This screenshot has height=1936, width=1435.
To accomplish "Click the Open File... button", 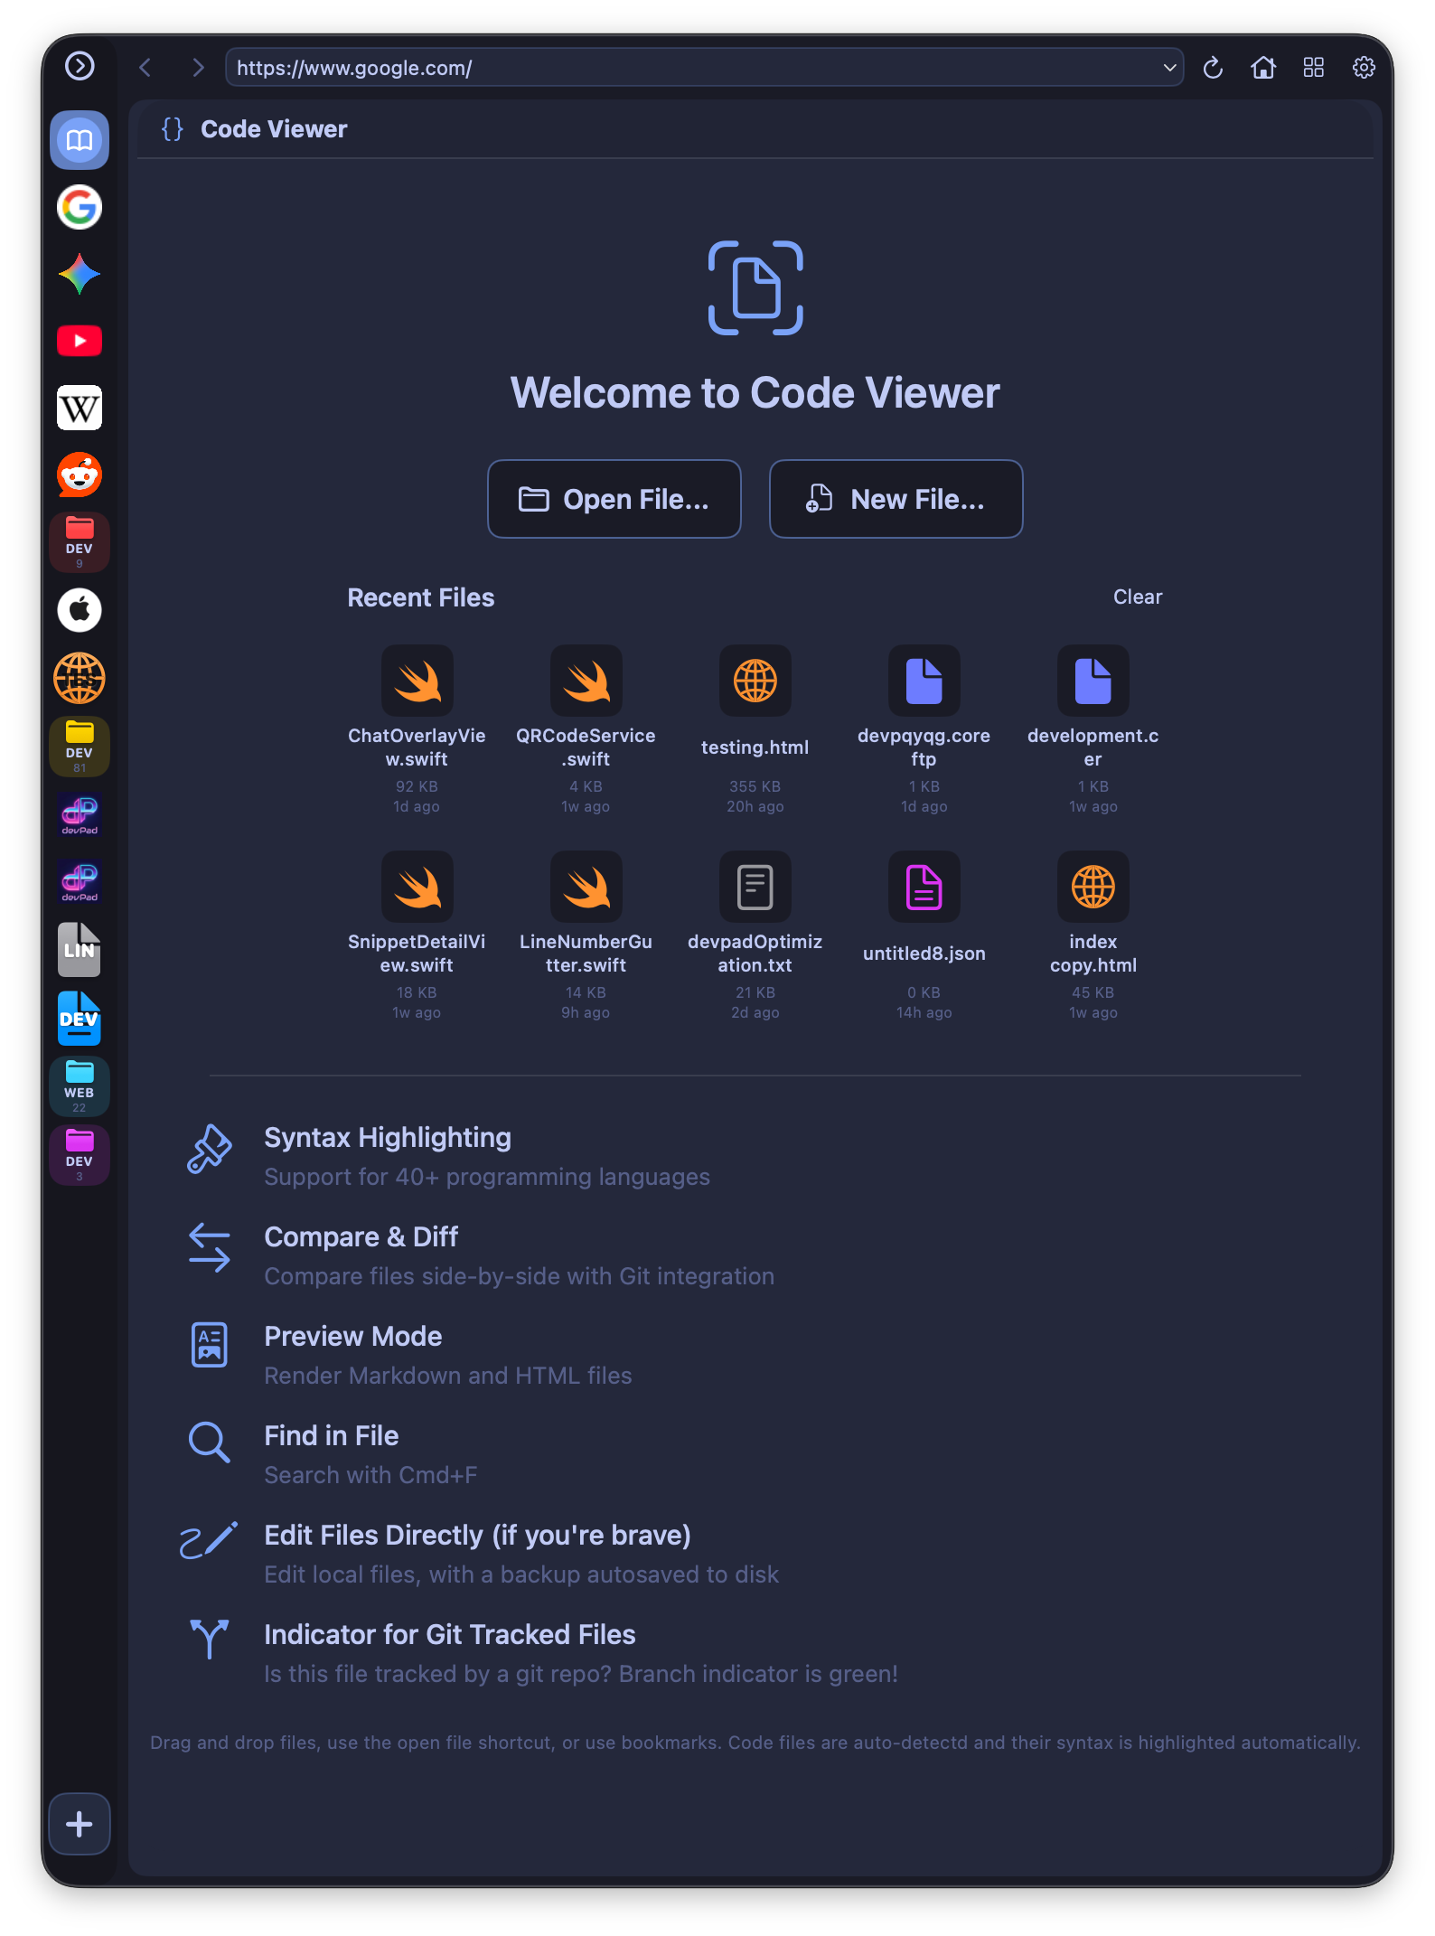I will point(614,499).
